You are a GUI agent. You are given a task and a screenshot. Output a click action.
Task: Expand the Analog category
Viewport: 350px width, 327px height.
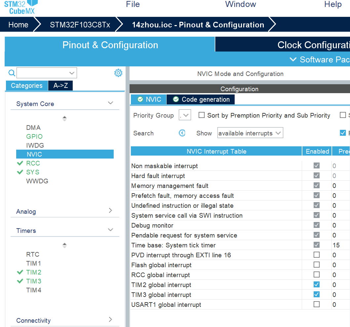point(110,210)
